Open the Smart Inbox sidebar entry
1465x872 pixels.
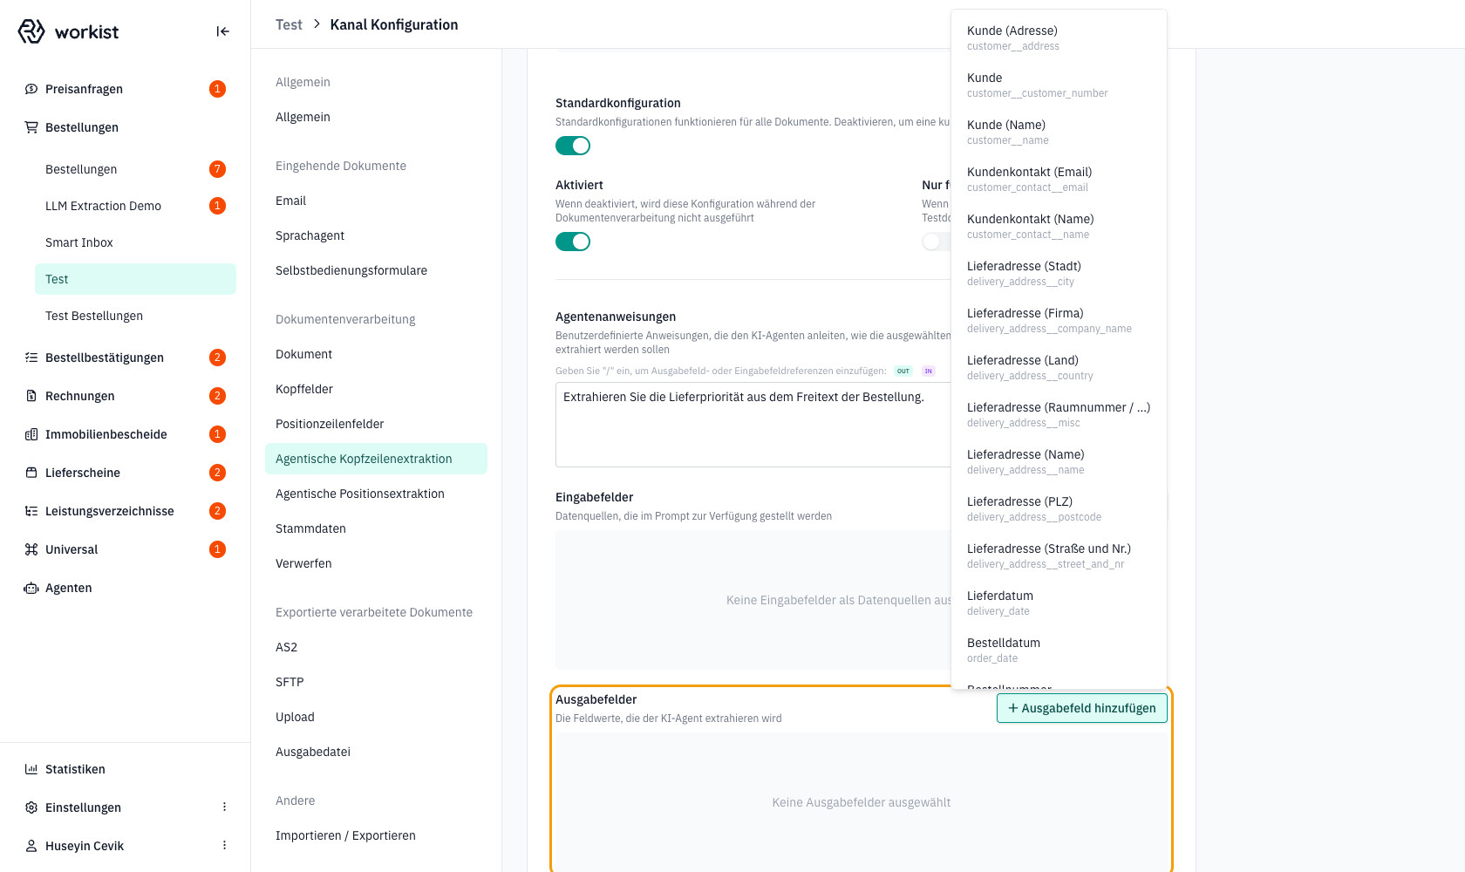point(79,242)
